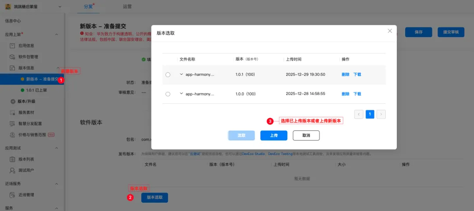474x211 pixels.
Task: Collapse the 版本信息 tree node
Action: tap(58, 68)
